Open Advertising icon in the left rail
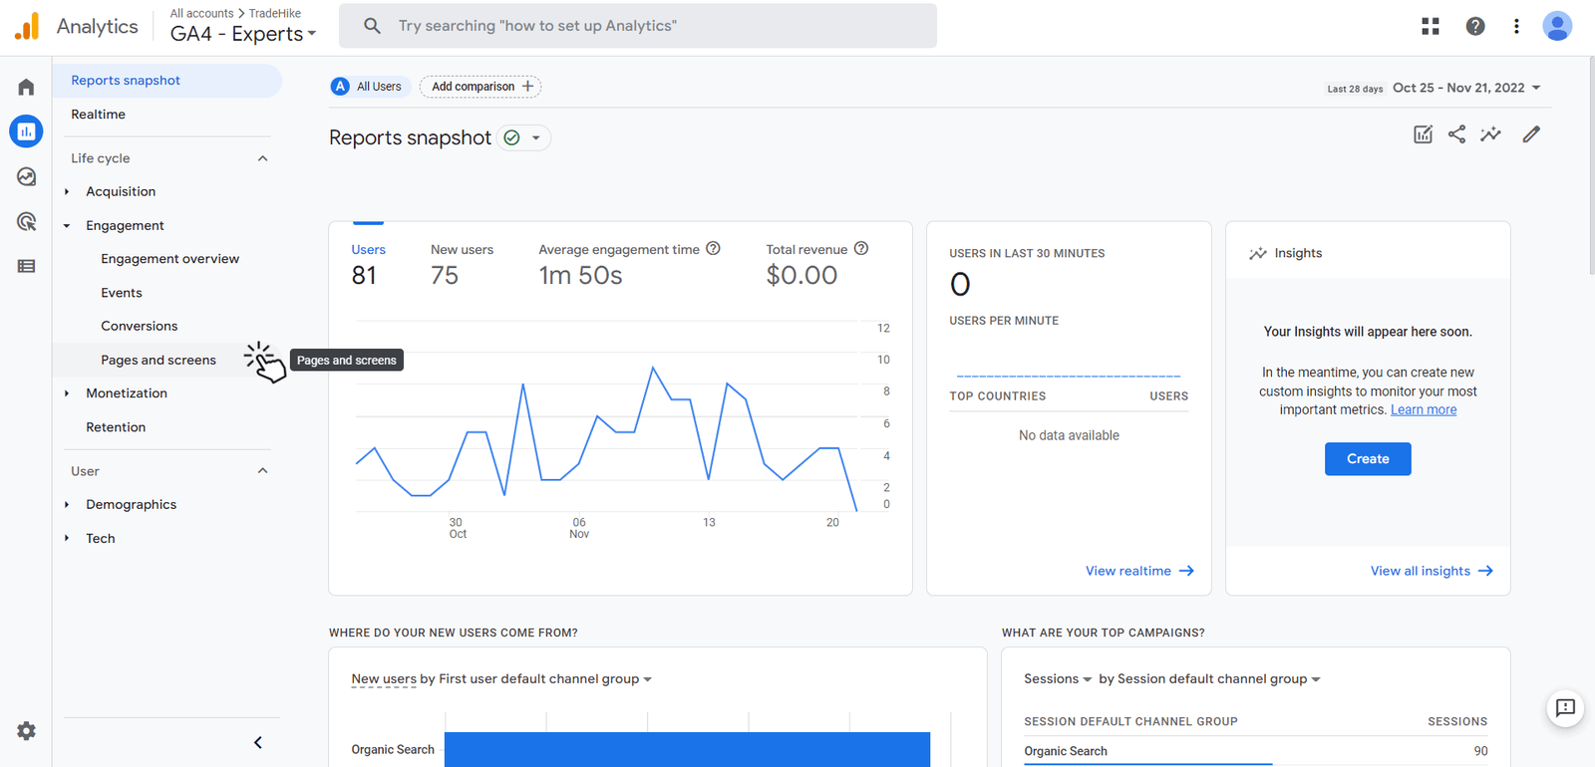This screenshot has width=1595, height=767. [26, 221]
